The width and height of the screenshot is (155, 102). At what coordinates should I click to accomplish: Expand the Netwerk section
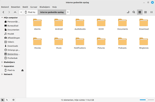point(2,74)
